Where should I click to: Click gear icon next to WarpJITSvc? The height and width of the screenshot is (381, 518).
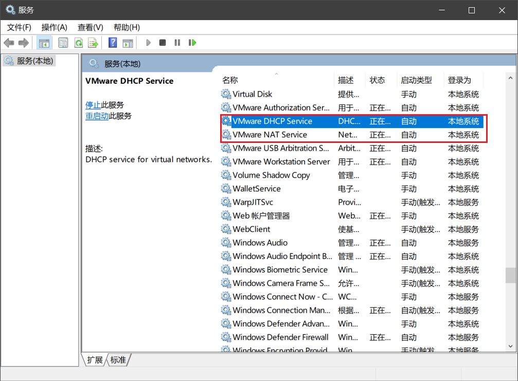[x=226, y=202]
